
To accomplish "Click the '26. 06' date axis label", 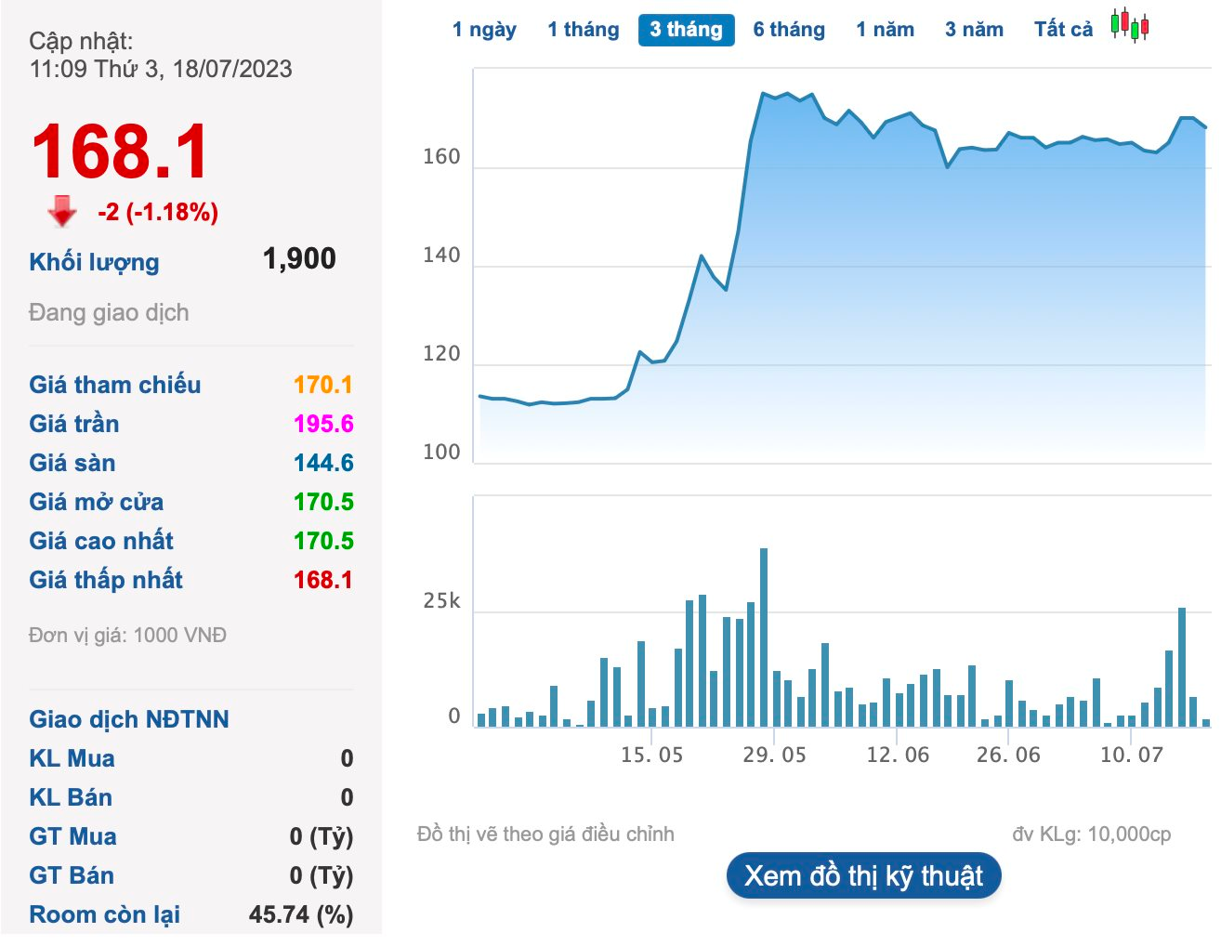I will point(1008,755).
